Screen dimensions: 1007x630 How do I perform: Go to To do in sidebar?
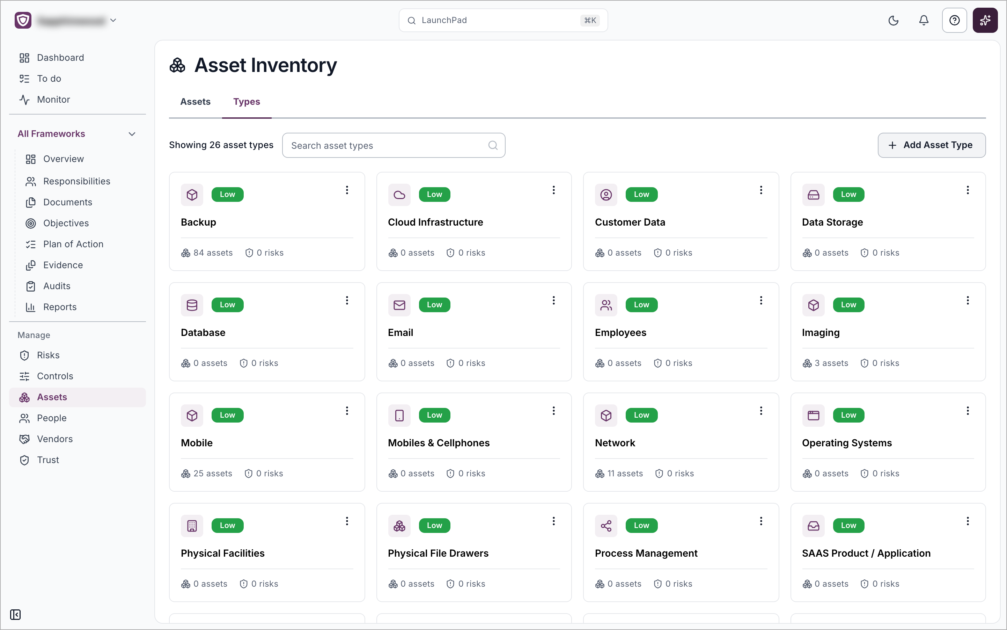(x=78, y=79)
